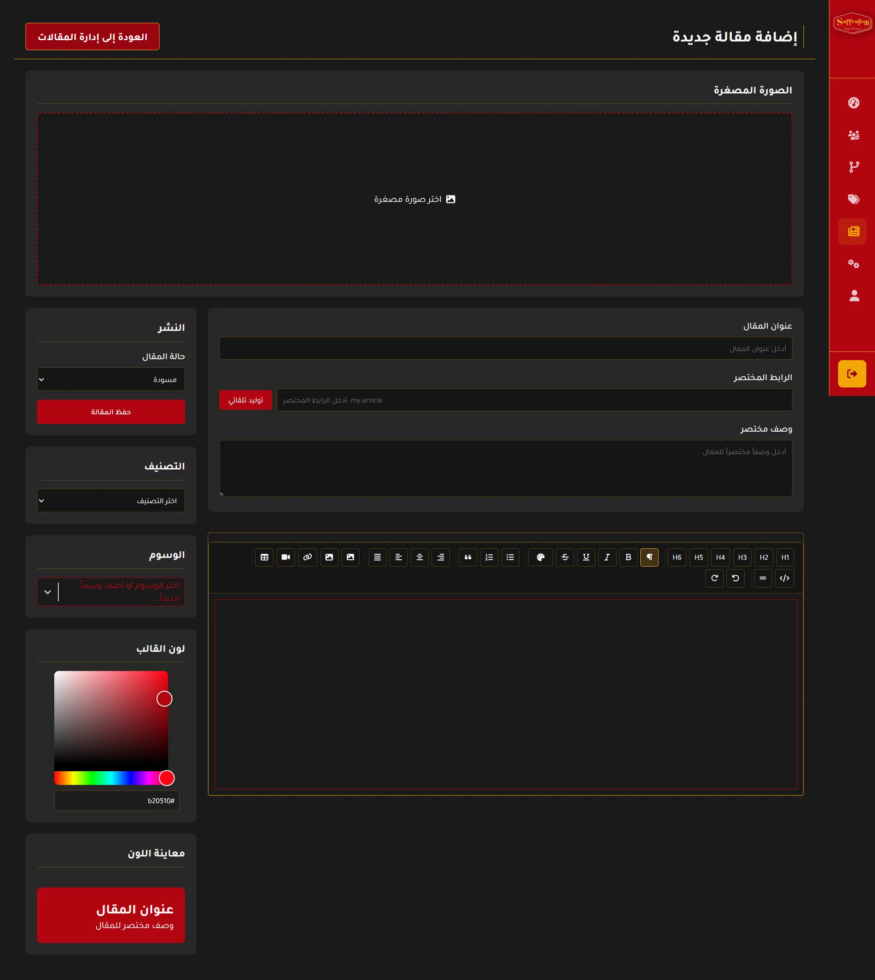Open the settings gears icon in the sidebar
Viewport: 875px width, 980px height.
pyautogui.click(x=854, y=263)
